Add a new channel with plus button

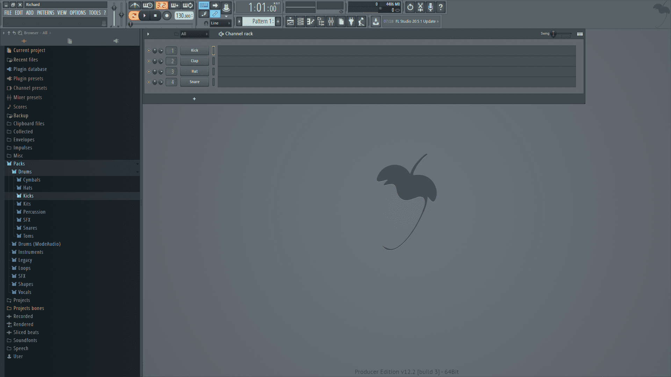[x=194, y=99]
